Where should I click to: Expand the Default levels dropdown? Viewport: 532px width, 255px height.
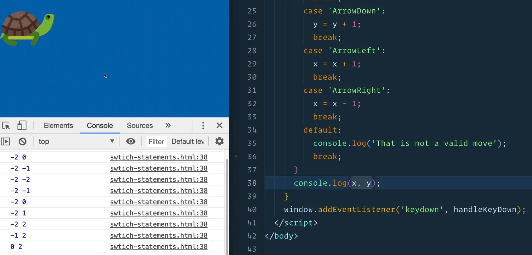click(x=188, y=142)
